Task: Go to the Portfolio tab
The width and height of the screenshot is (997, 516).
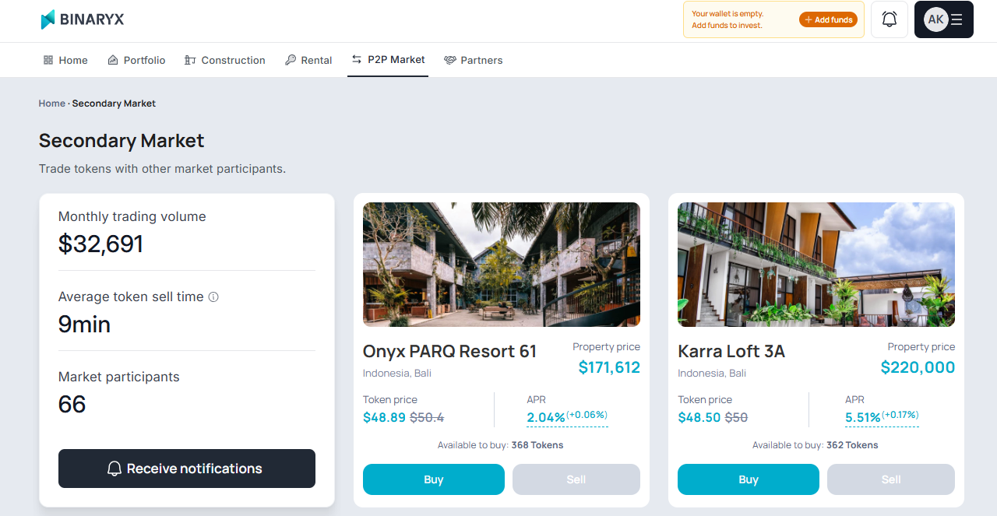Action: pos(136,60)
